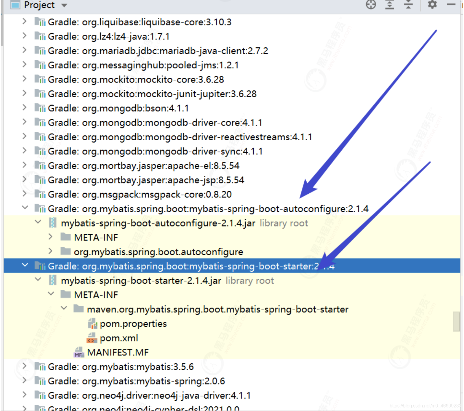
Task: Expand the mockito-core:3.6.28 node
Action: tap(25, 79)
